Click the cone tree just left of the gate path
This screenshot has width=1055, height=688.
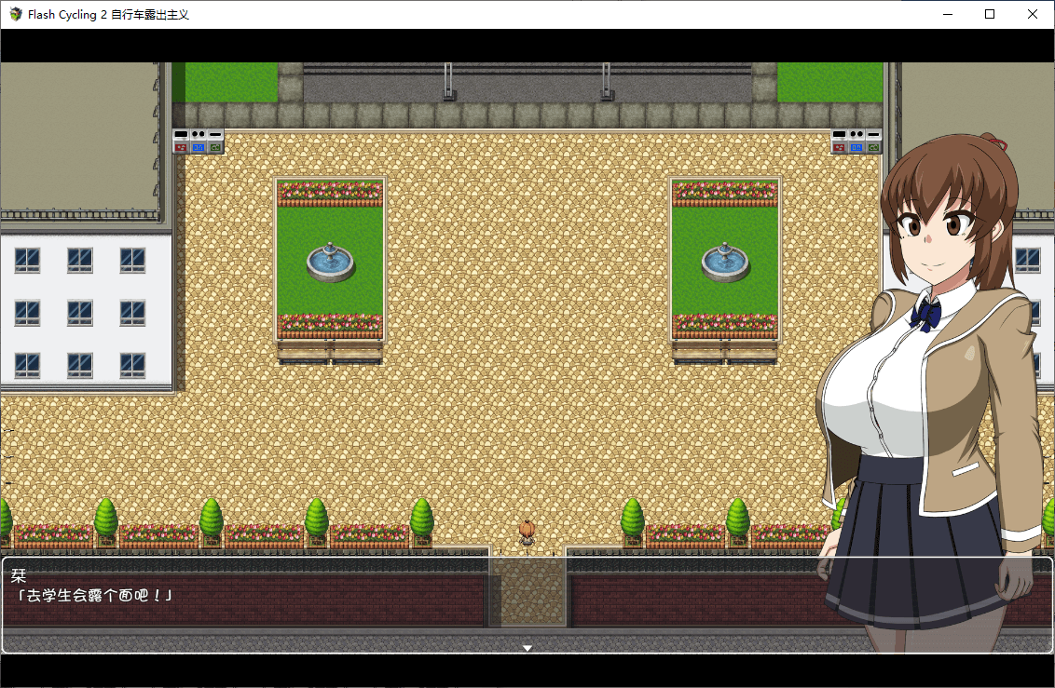(x=422, y=519)
